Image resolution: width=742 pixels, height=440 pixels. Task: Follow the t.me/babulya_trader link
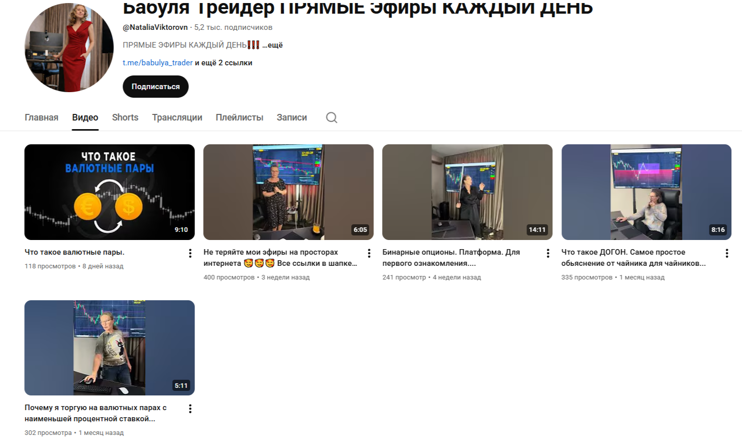[158, 63]
